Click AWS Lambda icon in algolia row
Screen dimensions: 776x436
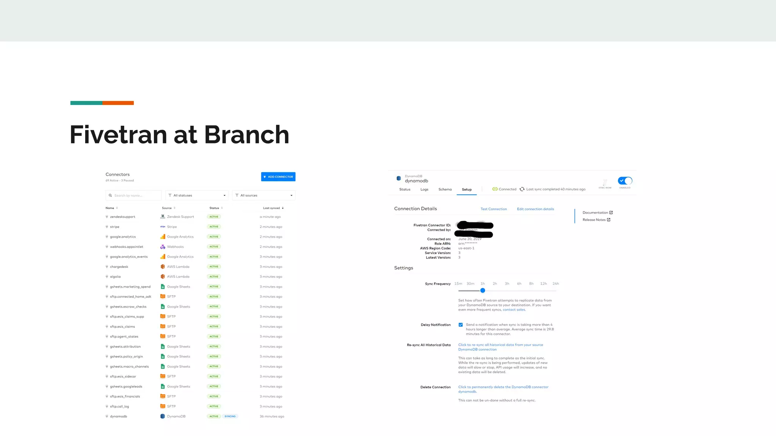[163, 277]
